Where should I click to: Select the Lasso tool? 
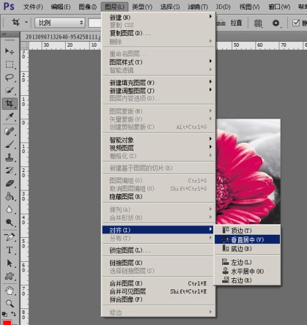(x=9, y=77)
